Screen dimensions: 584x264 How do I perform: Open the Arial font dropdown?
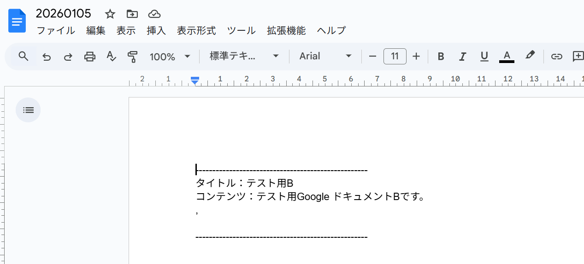coord(325,56)
